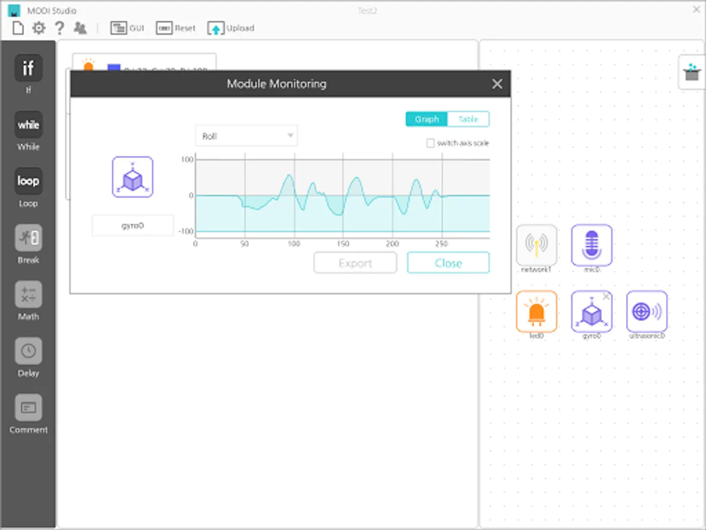Select the ultrasonic0 module icon
706x530 pixels.
pos(647,311)
